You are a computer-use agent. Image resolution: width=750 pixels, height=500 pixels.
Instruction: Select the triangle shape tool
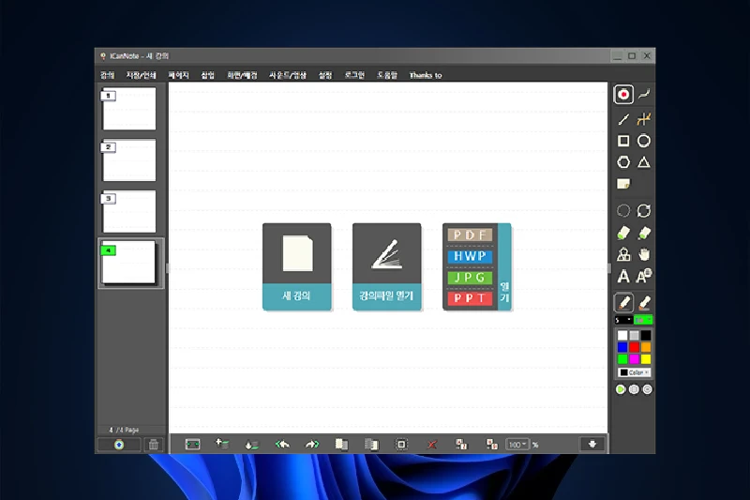644,163
